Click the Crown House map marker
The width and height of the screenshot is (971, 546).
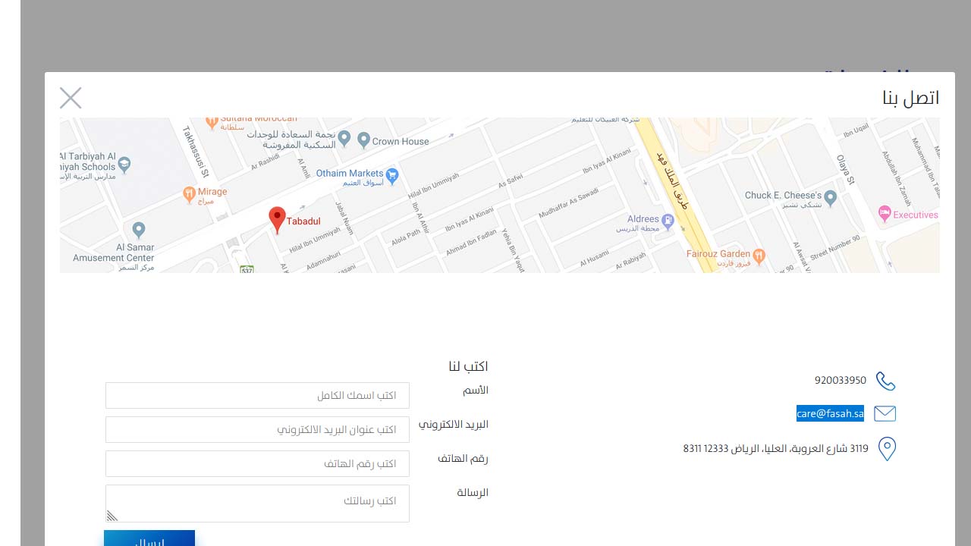coord(363,140)
